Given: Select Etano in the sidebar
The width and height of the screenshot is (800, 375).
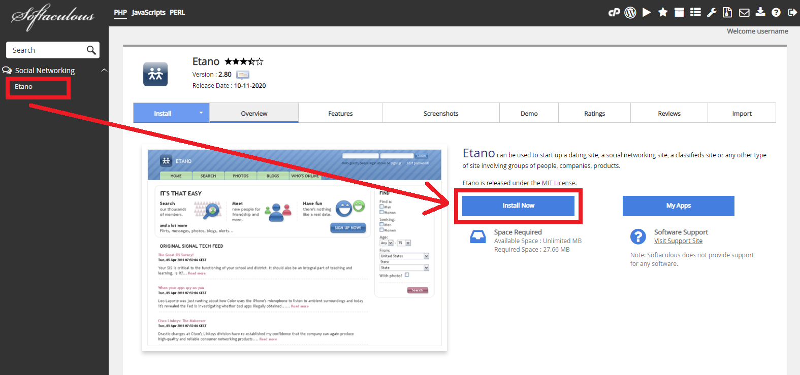Looking at the screenshot, I should (24, 87).
